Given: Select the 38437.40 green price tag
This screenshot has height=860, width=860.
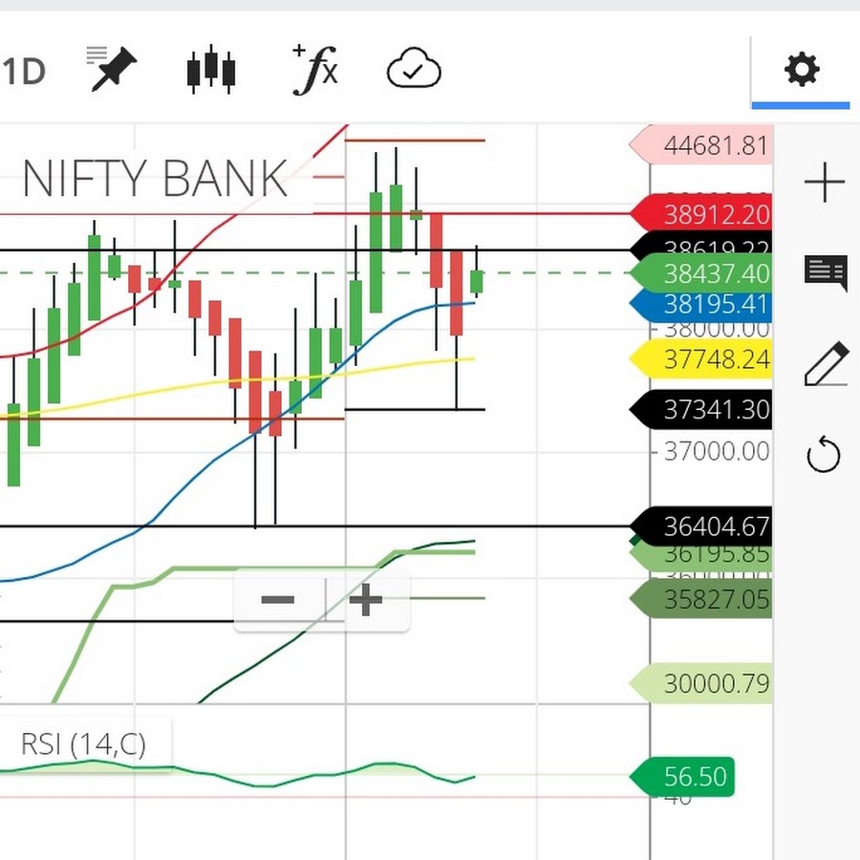Looking at the screenshot, I should click(701, 272).
